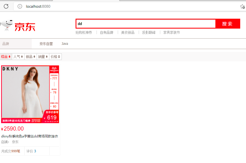Sort results by 销量

(43, 57)
